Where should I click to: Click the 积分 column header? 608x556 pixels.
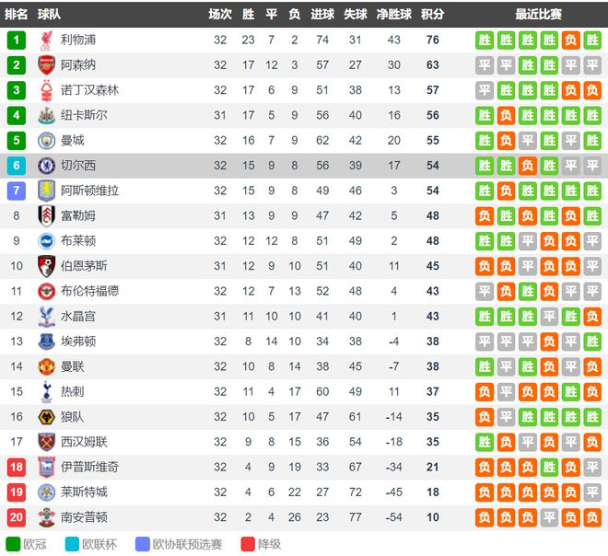tap(432, 15)
